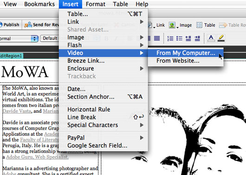Click the Image toolbar icon
Viewport: 246px width, 175px height.
point(172,25)
